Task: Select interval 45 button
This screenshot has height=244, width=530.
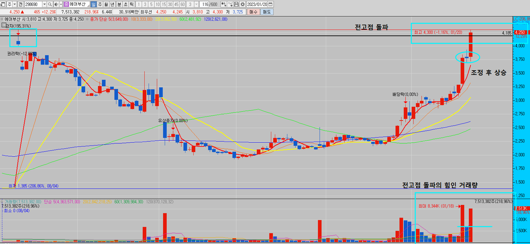Action: [x=176, y=4]
